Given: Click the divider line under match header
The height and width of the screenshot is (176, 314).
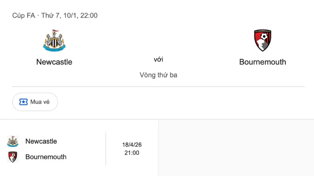Looking at the screenshot, I should pos(158,86).
